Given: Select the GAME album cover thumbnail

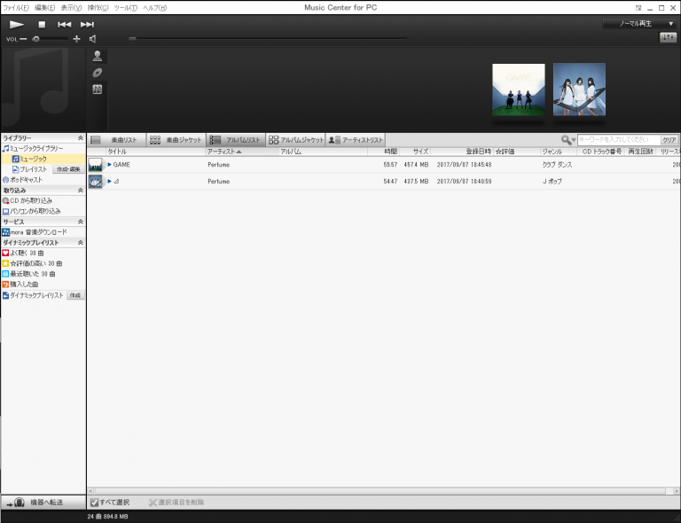Looking at the screenshot, I should 519,90.
